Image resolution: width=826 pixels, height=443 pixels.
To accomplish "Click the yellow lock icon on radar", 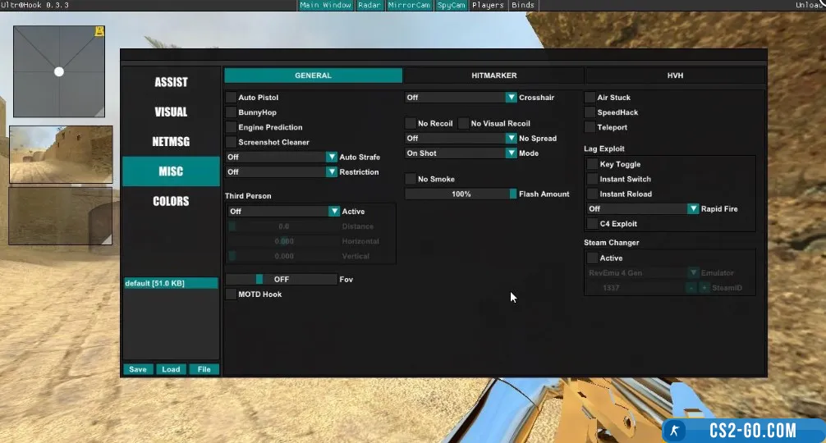I will 99,32.
